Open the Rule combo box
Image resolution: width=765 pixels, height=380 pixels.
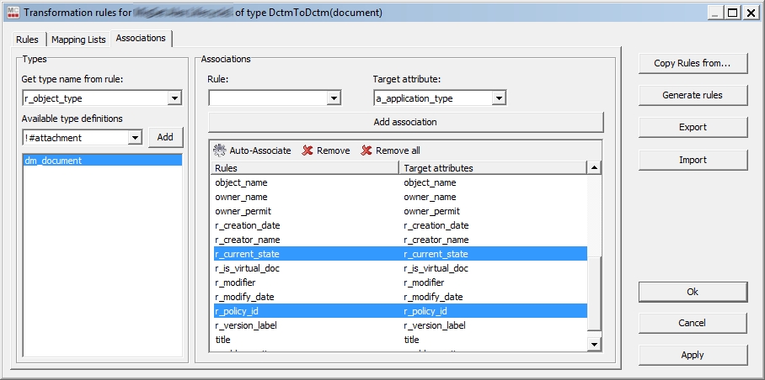[x=334, y=98]
